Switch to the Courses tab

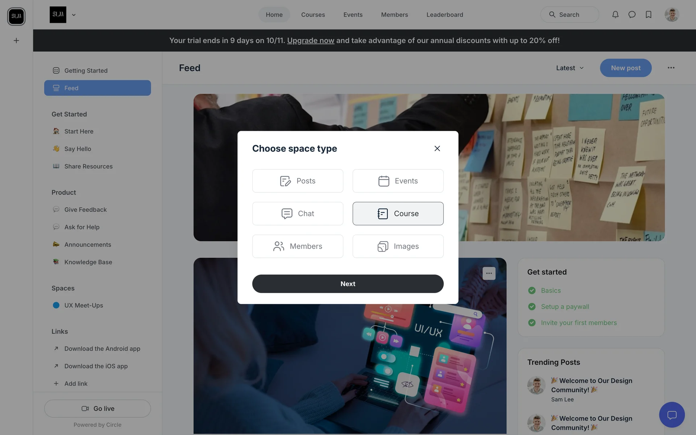(313, 14)
